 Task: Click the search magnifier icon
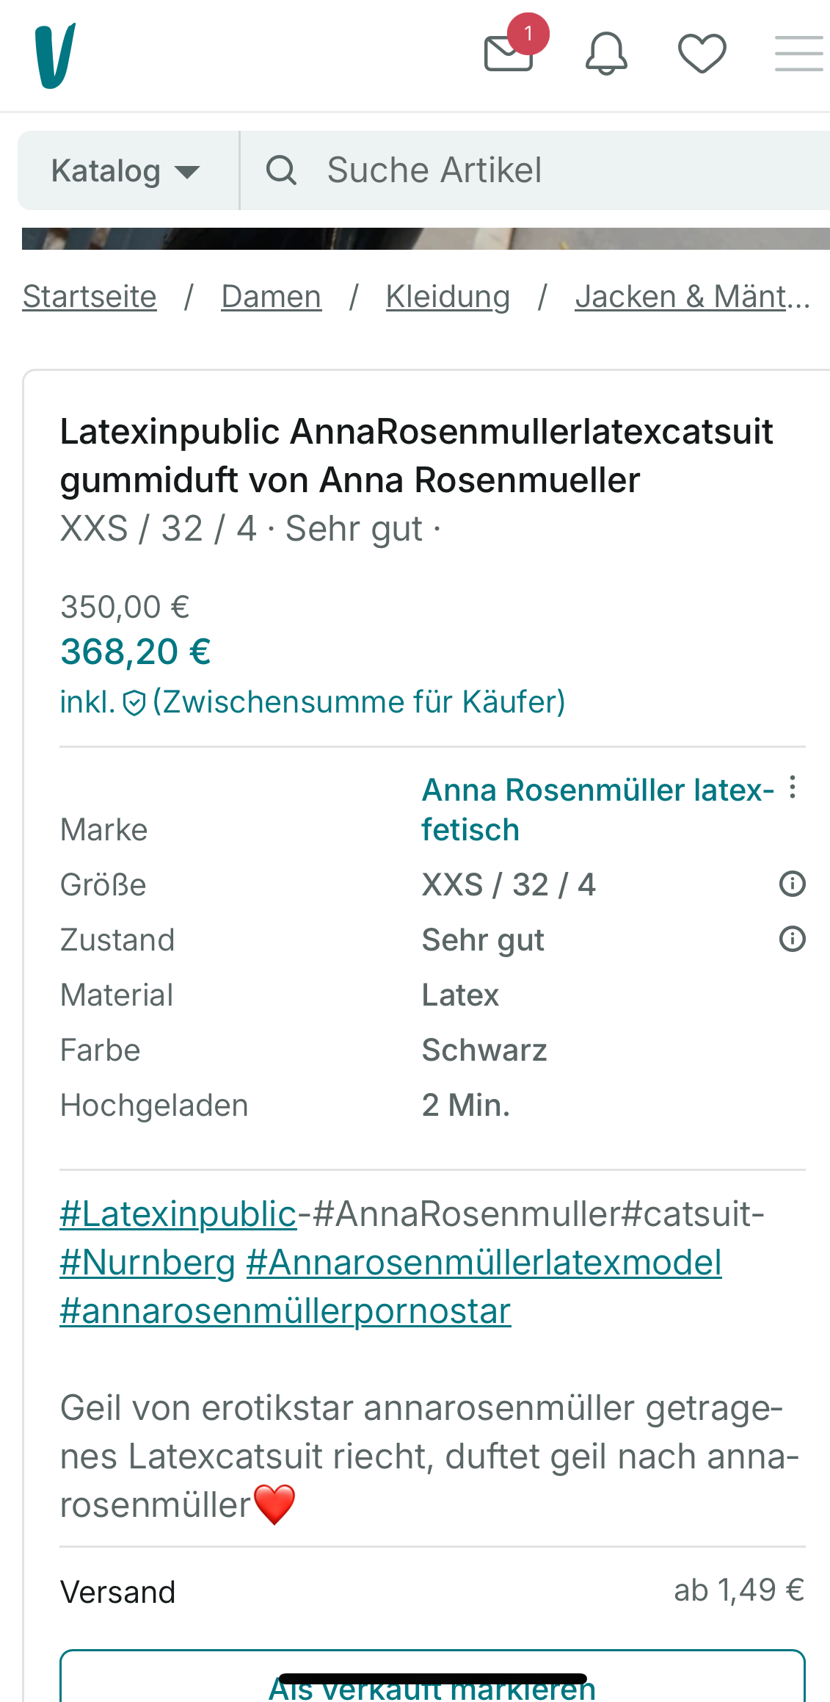(281, 170)
